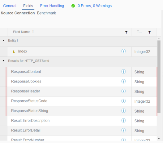The width and height of the screenshot is (163, 143).
Task: Collapse the Entity1 group
Action: [3, 40]
